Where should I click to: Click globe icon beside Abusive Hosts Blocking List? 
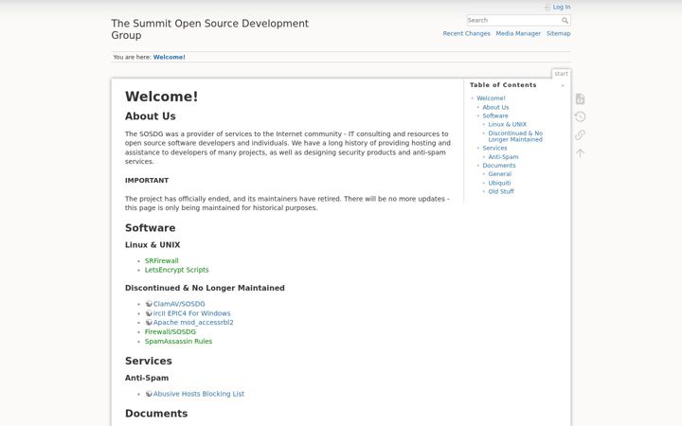[x=149, y=394]
